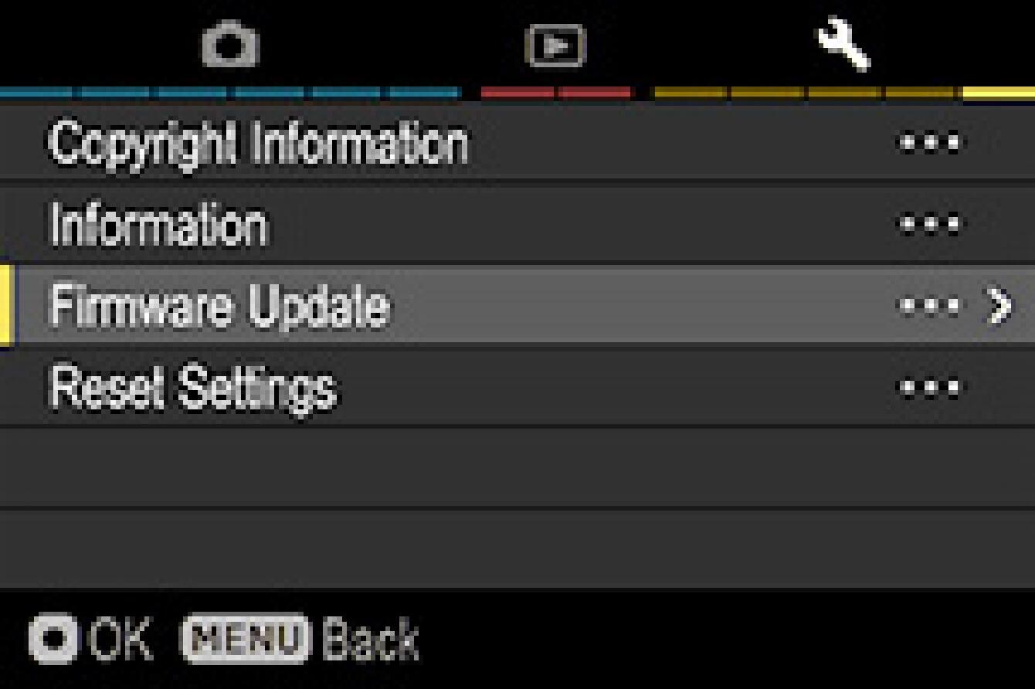The width and height of the screenshot is (1035, 689).
Task: Click the circular OK control icon
Action: (53, 640)
